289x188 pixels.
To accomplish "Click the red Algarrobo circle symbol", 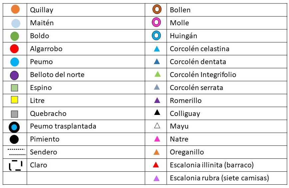I will coord(14,49).
